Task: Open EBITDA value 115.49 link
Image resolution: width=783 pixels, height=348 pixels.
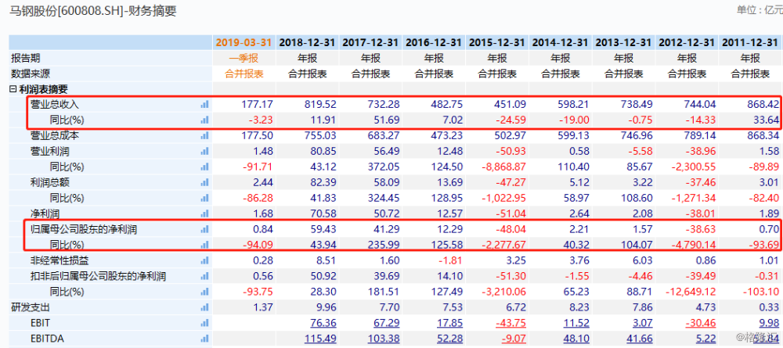Action: [x=320, y=339]
